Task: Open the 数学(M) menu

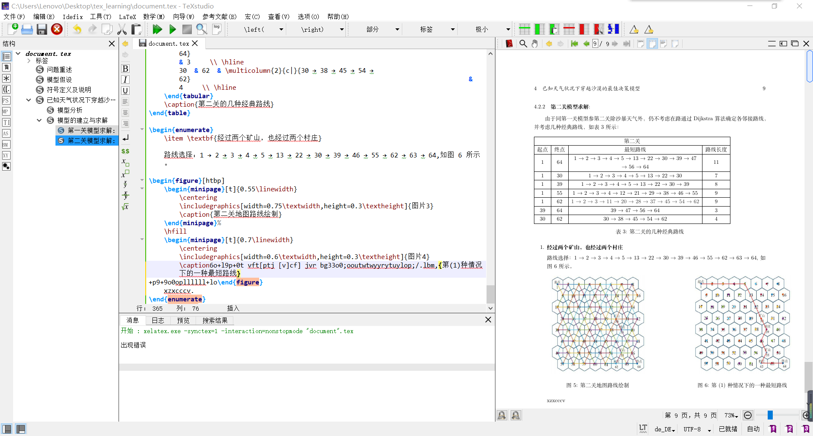Action: point(154,17)
